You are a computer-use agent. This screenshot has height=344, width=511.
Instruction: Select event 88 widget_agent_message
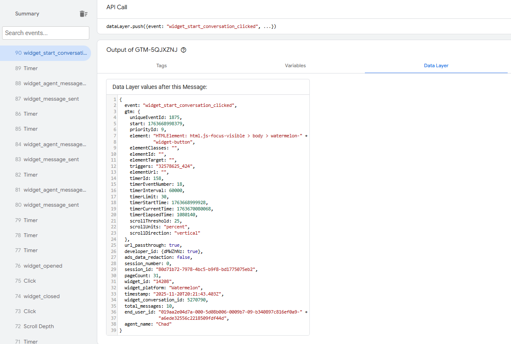pyautogui.click(x=46, y=83)
